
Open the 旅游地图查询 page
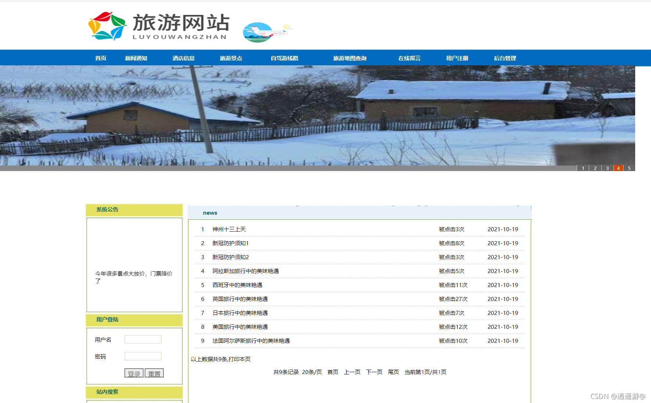pos(350,58)
